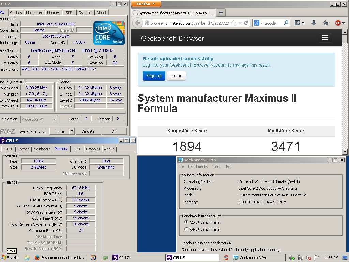
Task: Click the Adblock Plus icon
Action: pyautogui.click(x=338, y=23)
